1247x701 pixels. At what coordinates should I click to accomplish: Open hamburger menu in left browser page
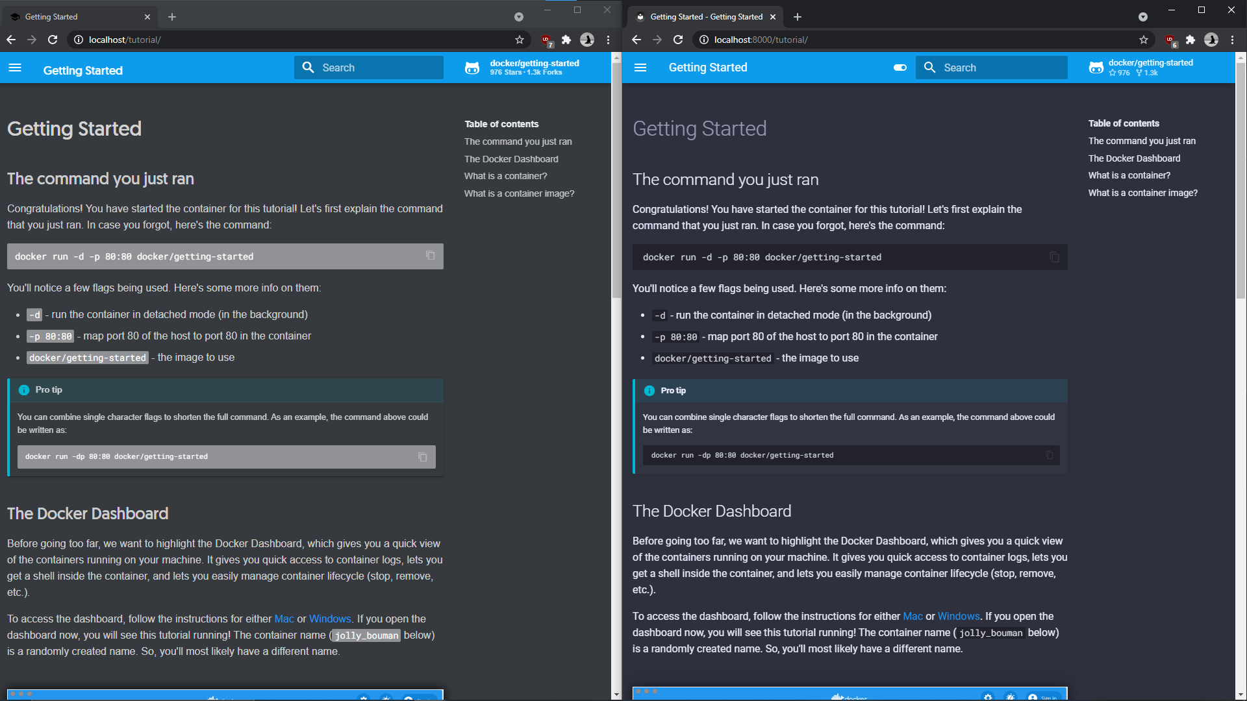click(15, 68)
